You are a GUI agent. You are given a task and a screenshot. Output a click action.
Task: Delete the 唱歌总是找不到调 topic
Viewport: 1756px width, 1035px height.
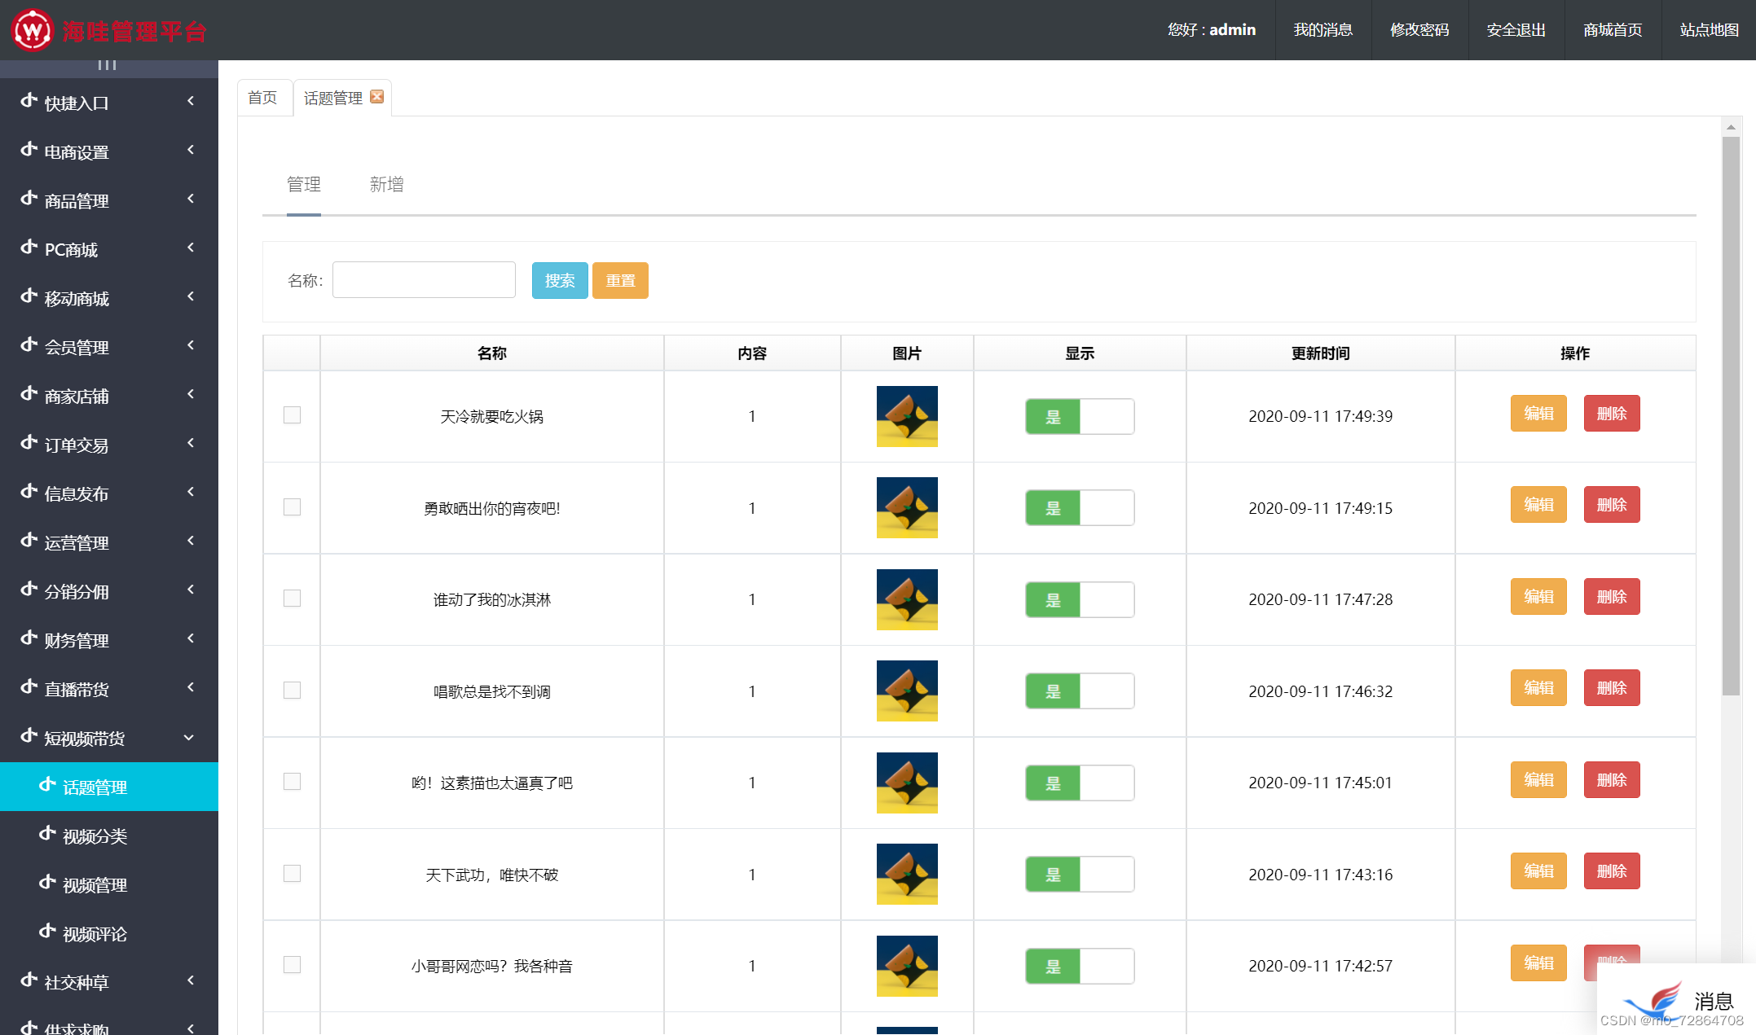pos(1611,689)
